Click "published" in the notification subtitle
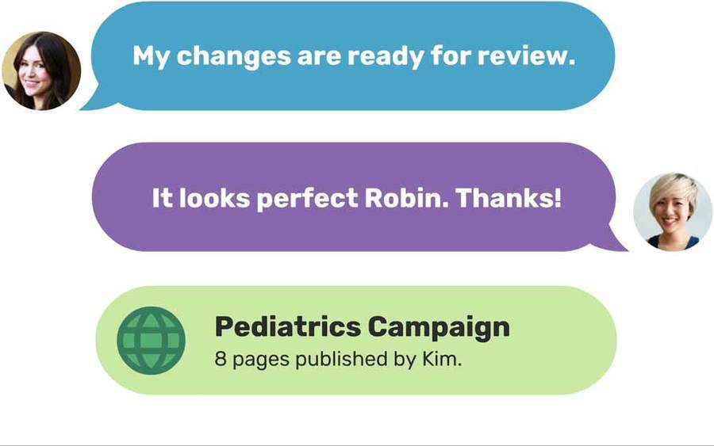Viewport: 714px width, 446px height. coord(341,360)
